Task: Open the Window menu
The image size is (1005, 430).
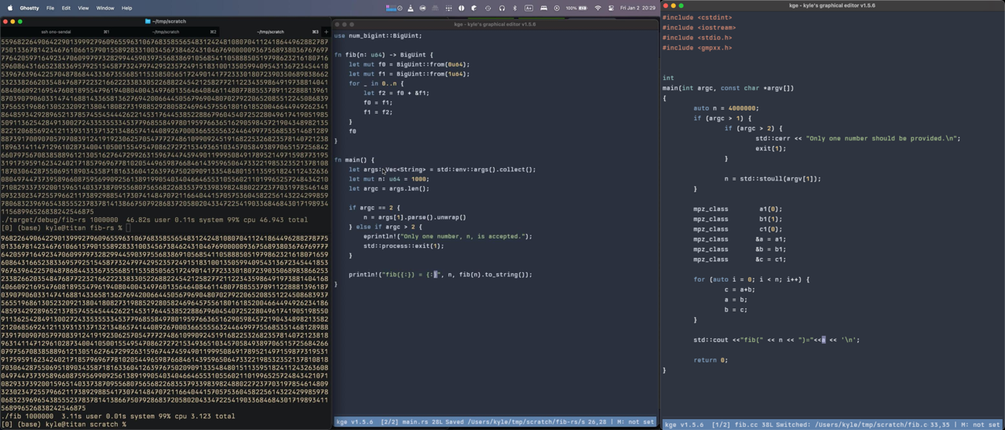Action: coord(104,8)
